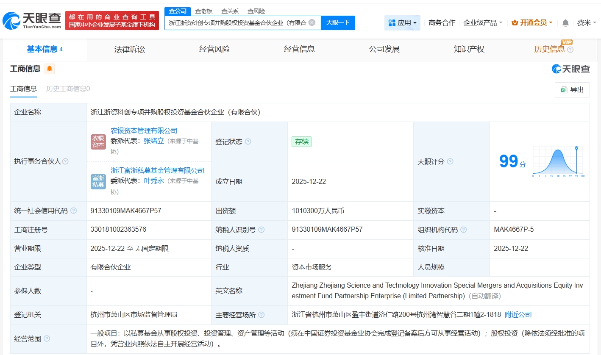This screenshot has height=355, width=601.
Task: Open 农银资本管理有限公司 company link
Action: point(144,131)
